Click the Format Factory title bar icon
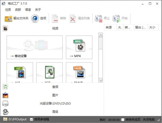The height and width of the screenshot is (123, 162). pos(4,4)
